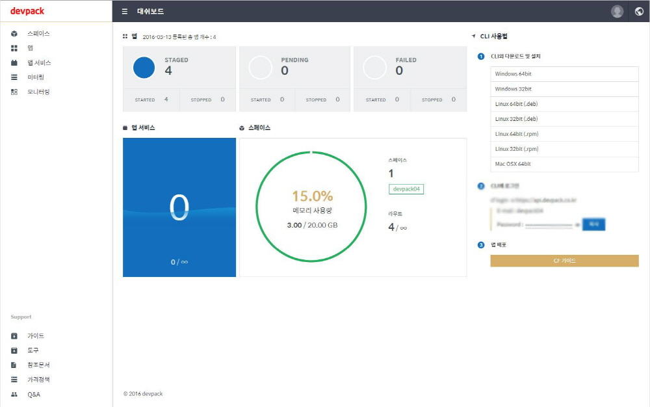The height and width of the screenshot is (407, 650).
Task: Collapse the CLI 사용법 section
Action: pos(474,36)
